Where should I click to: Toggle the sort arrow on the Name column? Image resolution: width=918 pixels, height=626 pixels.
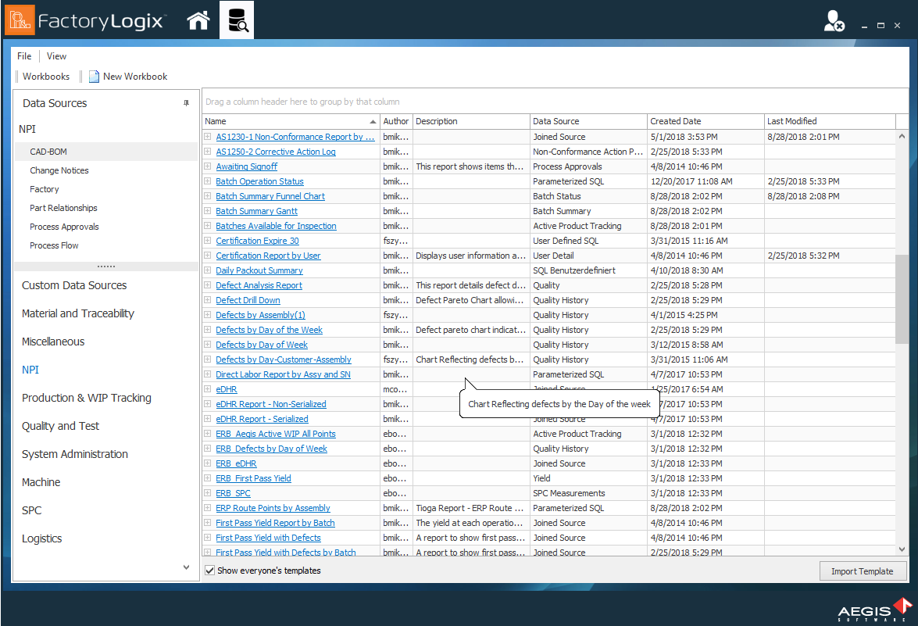click(x=374, y=121)
